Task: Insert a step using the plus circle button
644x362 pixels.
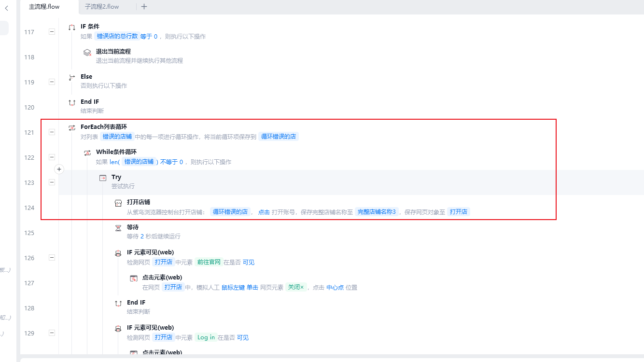Action: coord(59,169)
